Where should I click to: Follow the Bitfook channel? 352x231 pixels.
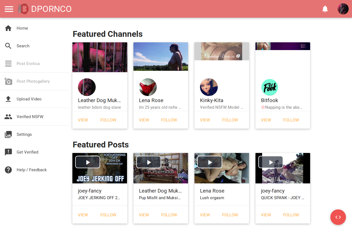point(291,120)
